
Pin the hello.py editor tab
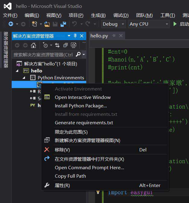tap(114, 36)
